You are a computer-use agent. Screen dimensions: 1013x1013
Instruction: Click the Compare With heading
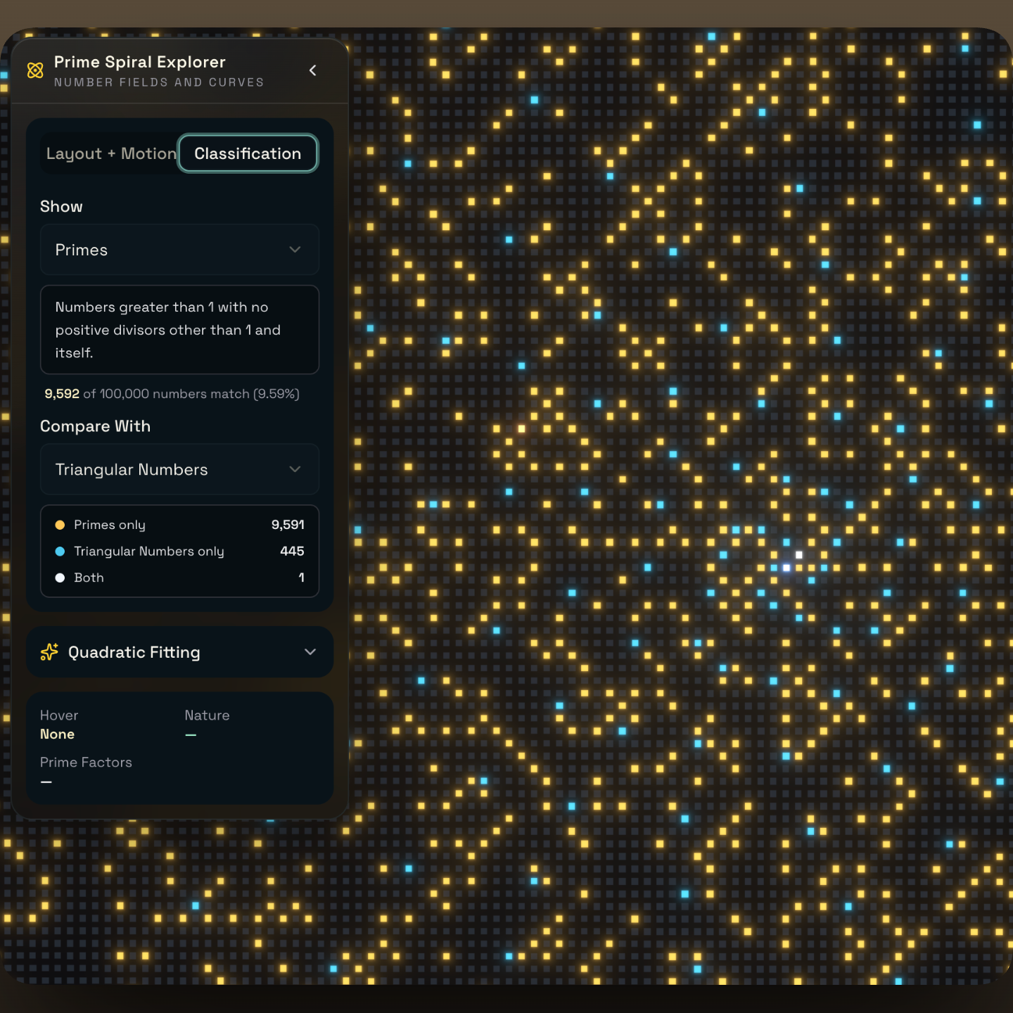click(95, 426)
